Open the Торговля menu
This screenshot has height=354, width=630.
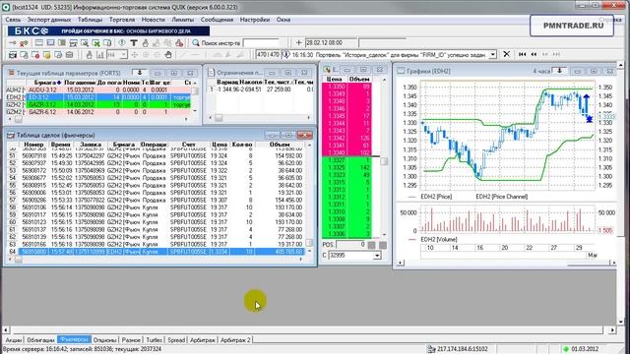(122, 20)
